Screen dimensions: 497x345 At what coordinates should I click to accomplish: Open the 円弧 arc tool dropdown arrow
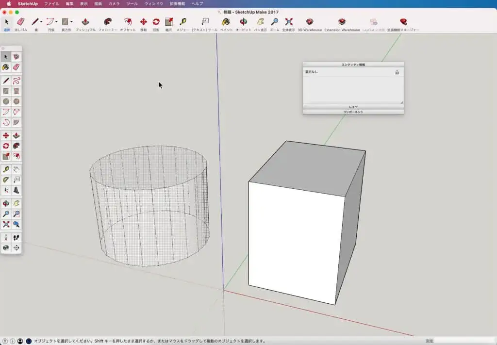(x=56, y=22)
